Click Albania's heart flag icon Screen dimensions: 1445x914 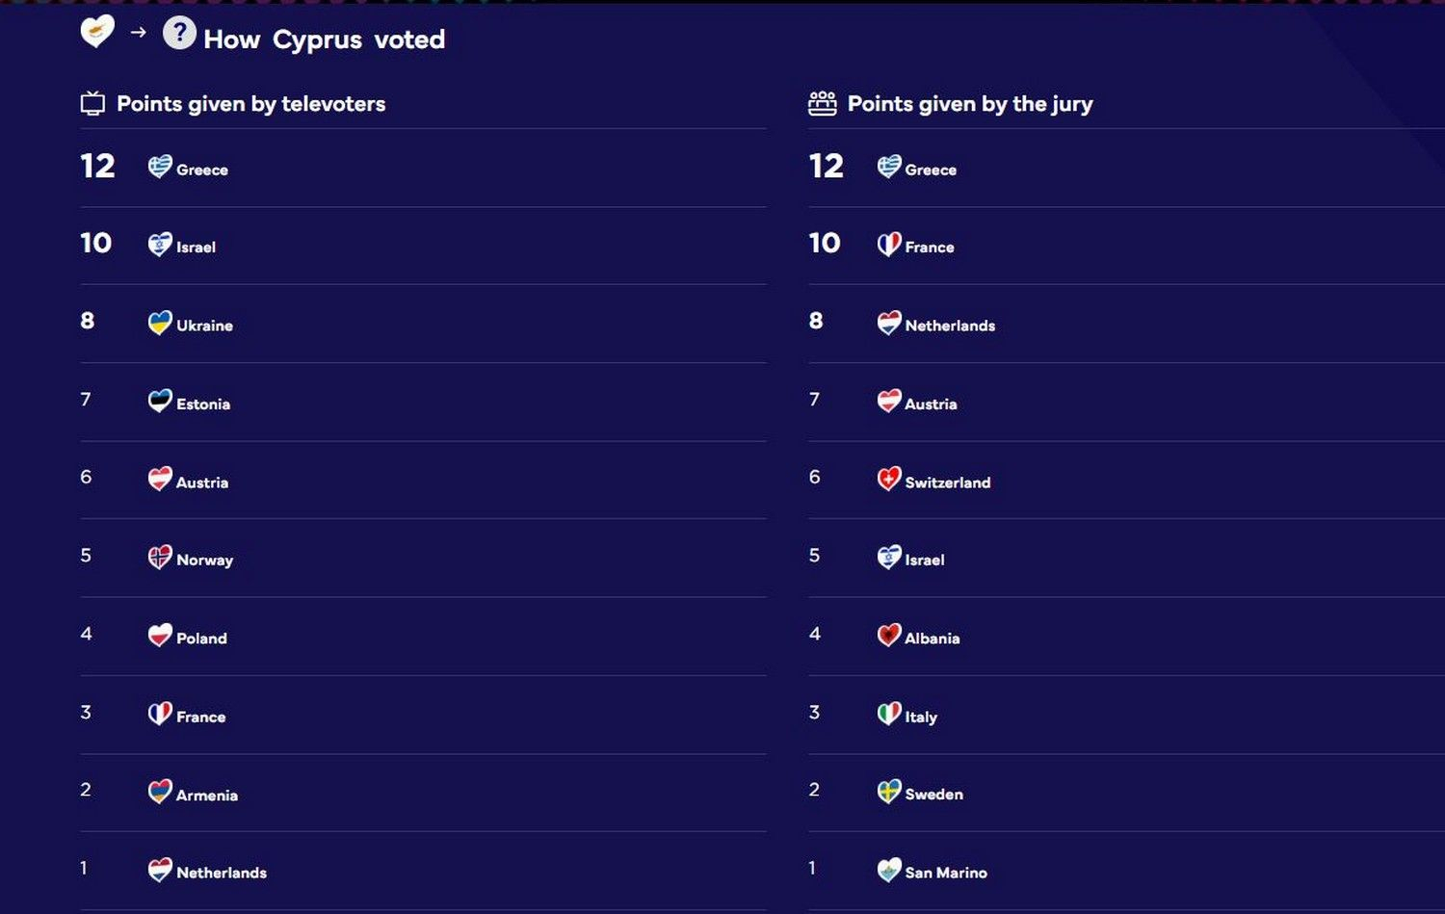[889, 636]
